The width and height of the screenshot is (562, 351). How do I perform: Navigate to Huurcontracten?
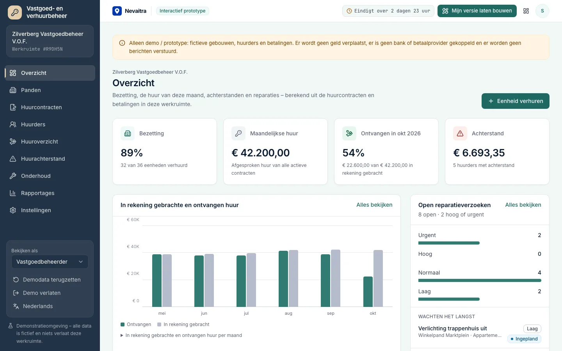point(50,107)
